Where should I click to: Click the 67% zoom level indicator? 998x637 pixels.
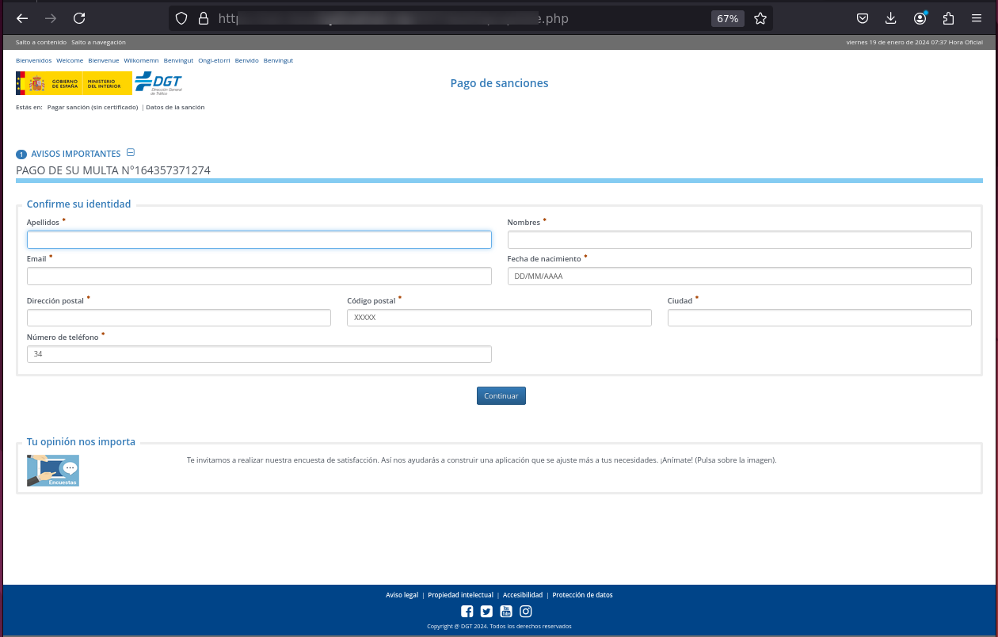[x=727, y=18]
